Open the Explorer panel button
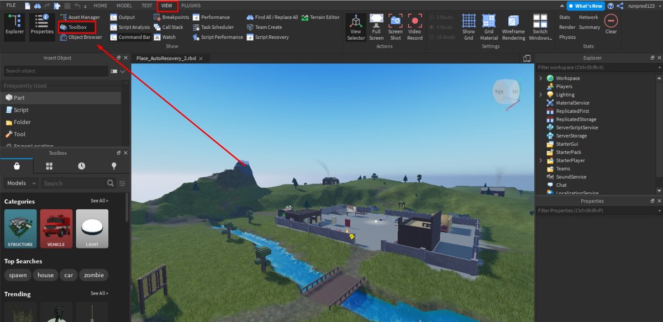The height and width of the screenshot is (322, 663). [14, 26]
